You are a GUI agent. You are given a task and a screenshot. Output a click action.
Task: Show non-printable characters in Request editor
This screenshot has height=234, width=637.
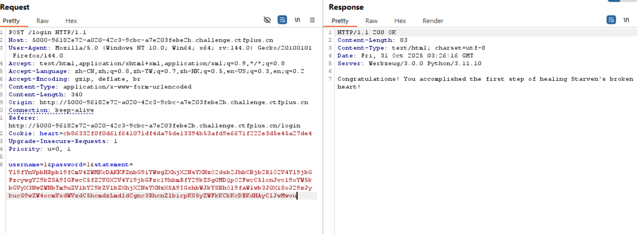[x=297, y=20]
